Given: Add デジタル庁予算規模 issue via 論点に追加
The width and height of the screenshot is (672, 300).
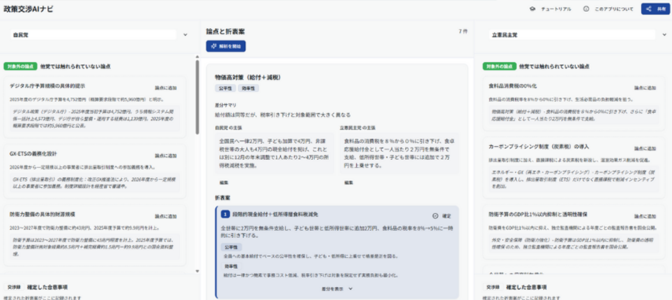Looking at the screenshot, I should pyautogui.click(x=166, y=88).
